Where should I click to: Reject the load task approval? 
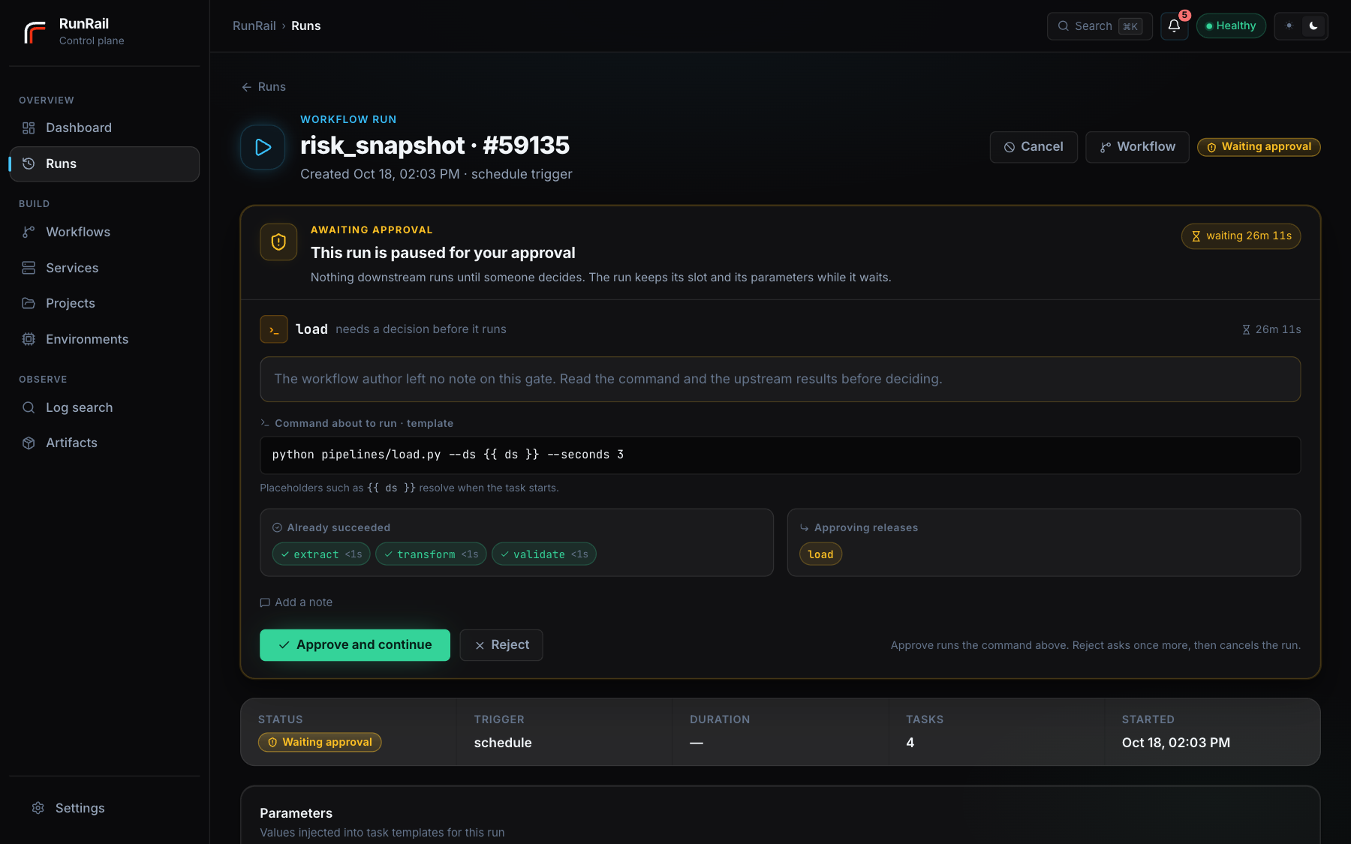(x=501, y=645)
